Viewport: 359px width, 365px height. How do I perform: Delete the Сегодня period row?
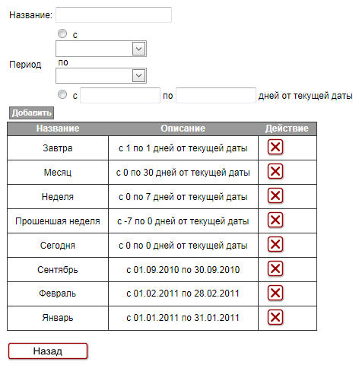(275, 244)
